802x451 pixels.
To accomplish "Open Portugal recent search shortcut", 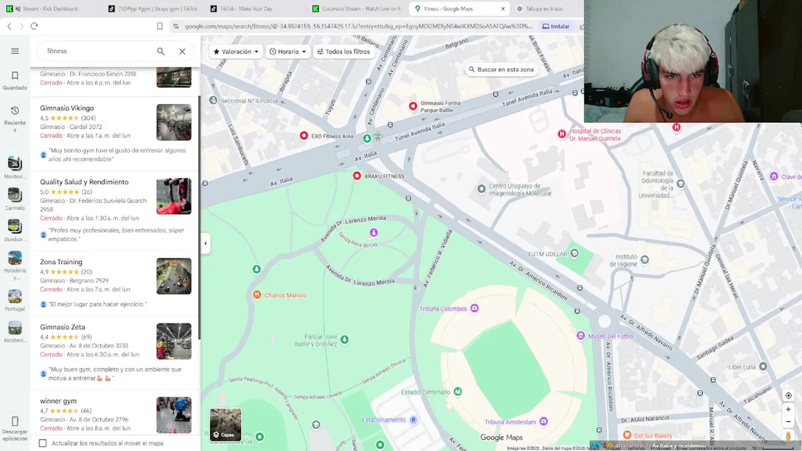I will 15,300.
